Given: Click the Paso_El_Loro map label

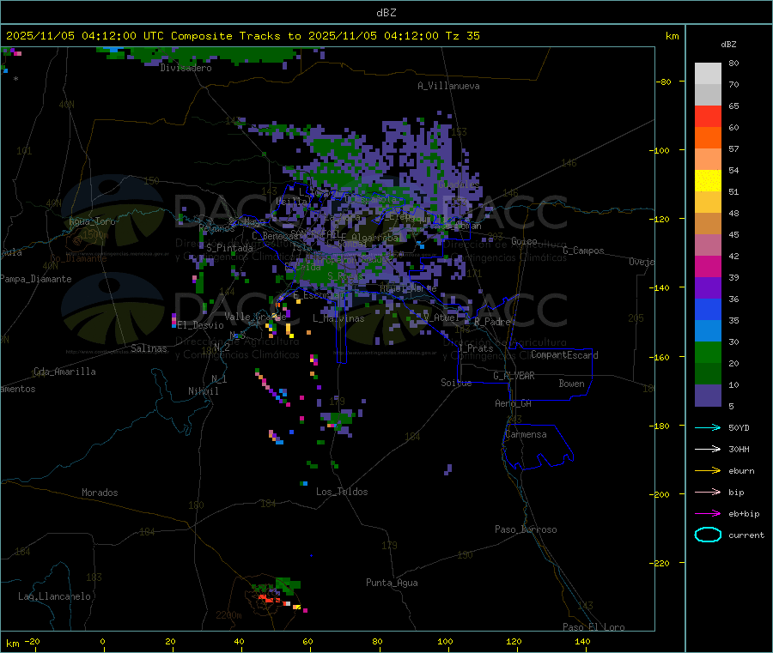Looking at the screenshot, I should [593, 627].
